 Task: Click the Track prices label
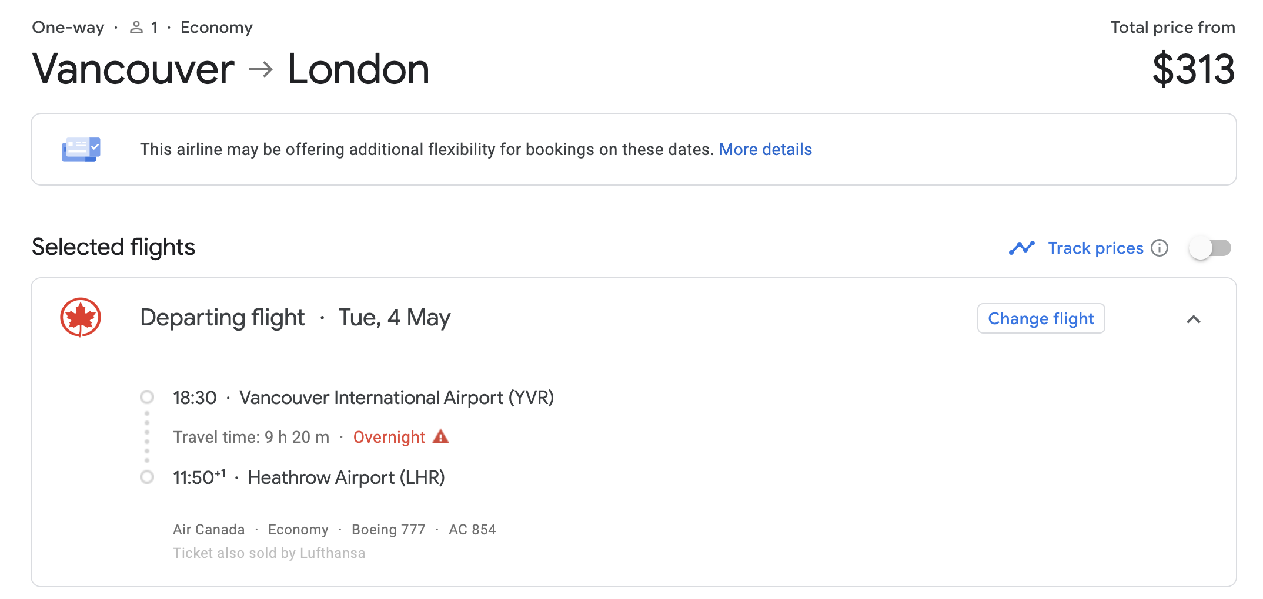pyautogui.click(x=1095, y=248)
